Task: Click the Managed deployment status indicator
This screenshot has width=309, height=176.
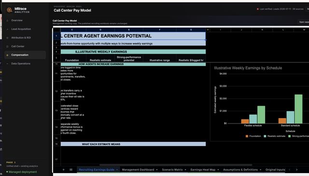Action: (21, 172)
